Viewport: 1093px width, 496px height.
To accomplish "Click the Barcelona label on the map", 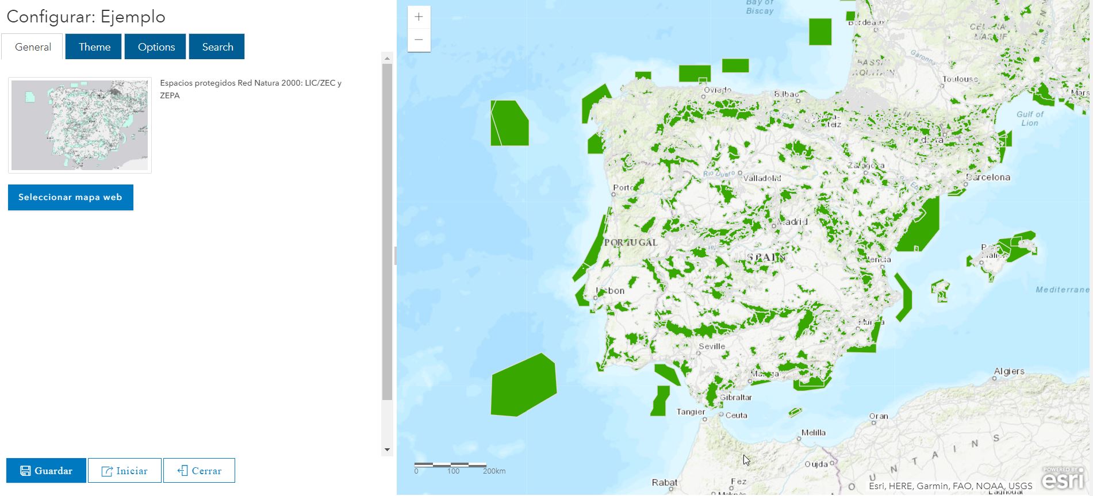I will (x=988, y=178).
